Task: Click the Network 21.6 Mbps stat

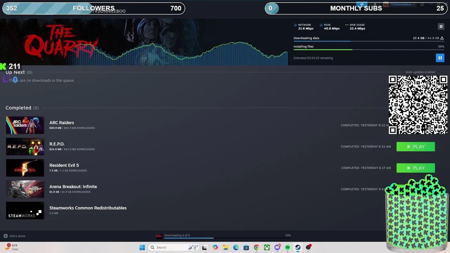Action: (303, 27)
